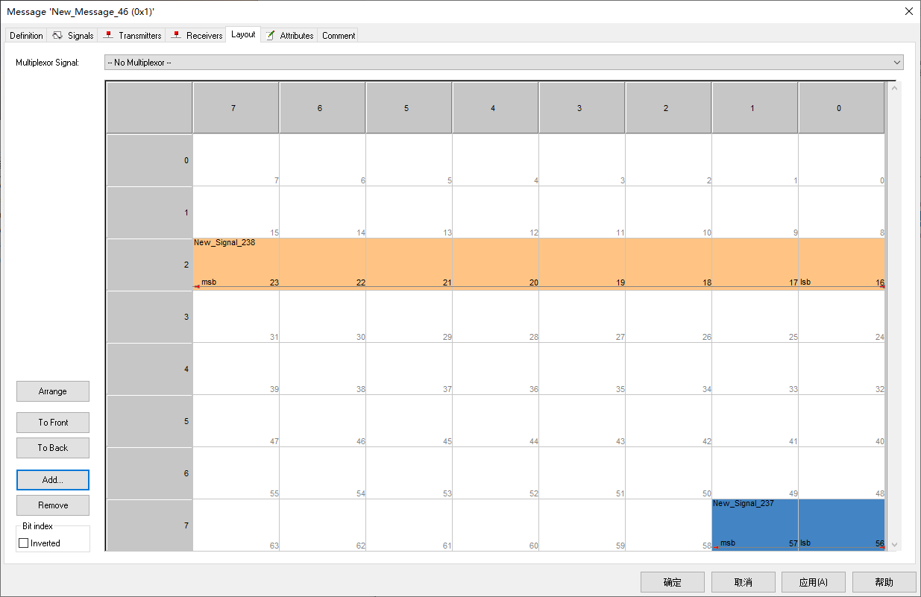The image size is (921, 597).
Task: Open the Transmitters tab
Action: tap(132, 36)
